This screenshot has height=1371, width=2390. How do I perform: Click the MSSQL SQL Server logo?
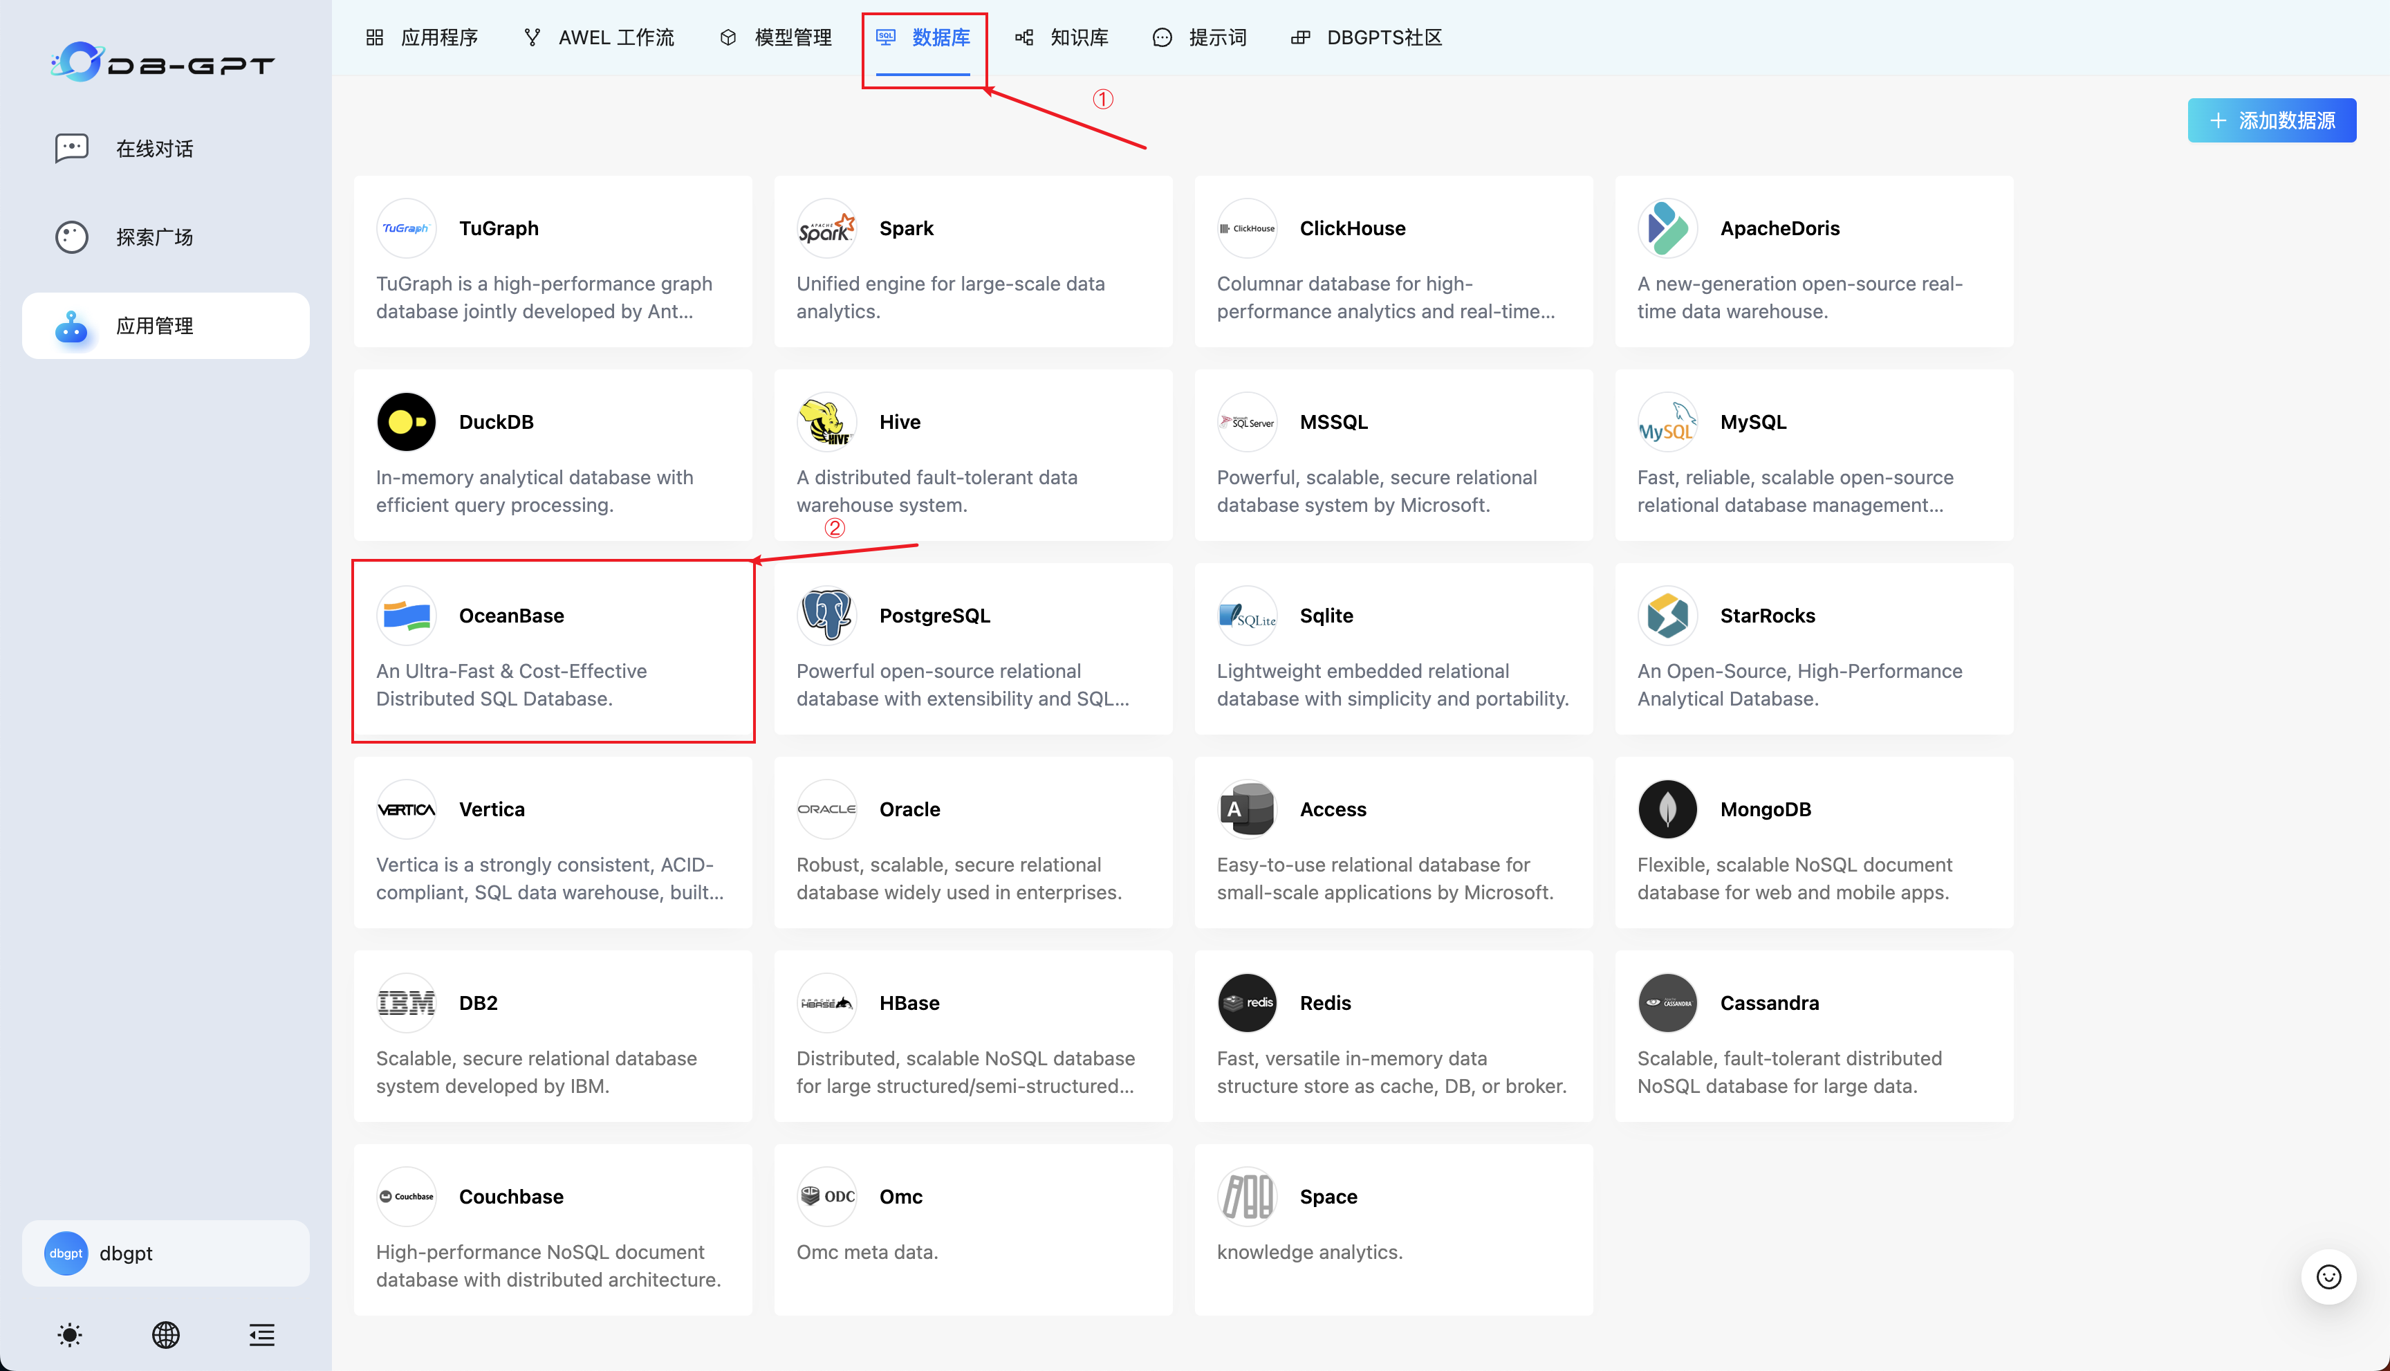(x=1248, y=422)
